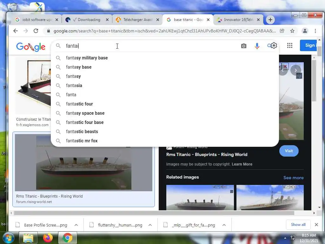Image resolution: width=325 pixels, height=244 pixels.
Task: Click the next image arrow in preview
Action: click(296, 70)
